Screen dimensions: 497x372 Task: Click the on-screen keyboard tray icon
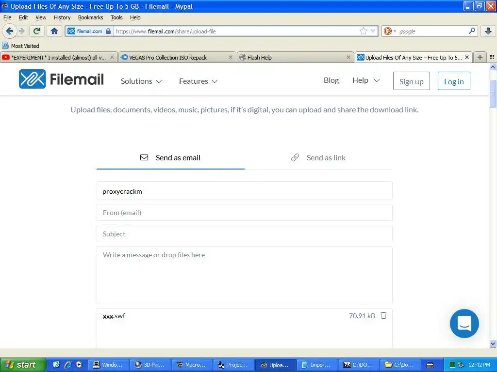pyautogui.click(x=430, y=365)
